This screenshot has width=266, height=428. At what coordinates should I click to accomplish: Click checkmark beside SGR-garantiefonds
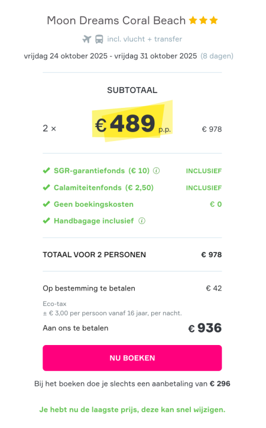coord(47,171)
